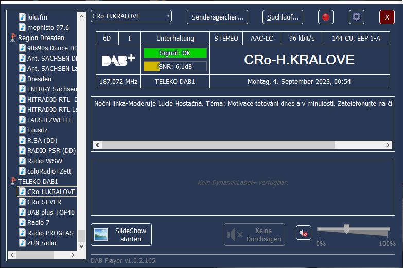Click the 144 CU, EEP 1-A cell
The image size is (403, 268).
(x=356, y=39)
